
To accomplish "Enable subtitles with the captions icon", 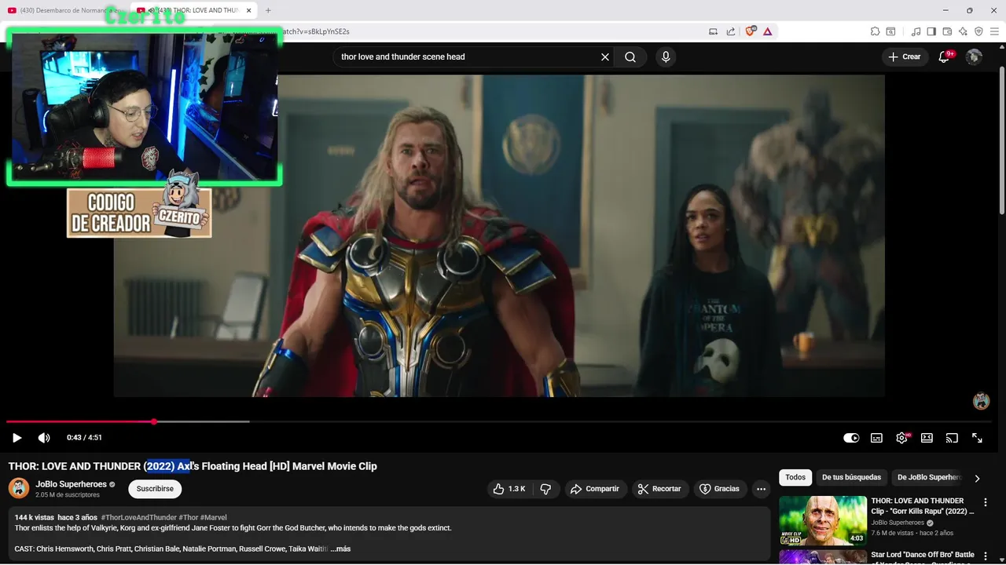I will point(876,438).
